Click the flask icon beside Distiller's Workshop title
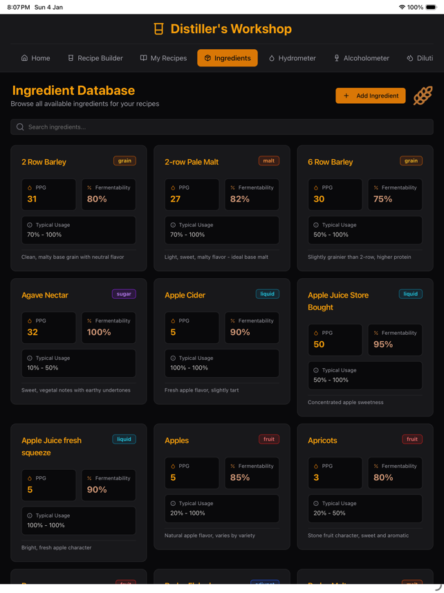Screen dimensions: 444x593 point(158,30)
